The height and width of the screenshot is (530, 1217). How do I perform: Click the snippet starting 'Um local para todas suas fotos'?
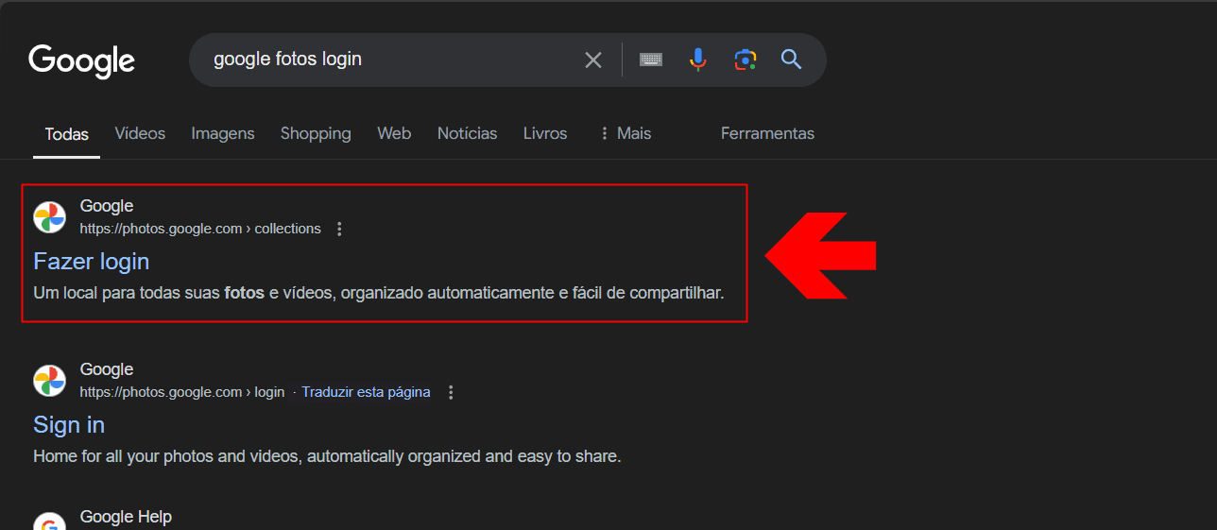(x=379, y=293)
